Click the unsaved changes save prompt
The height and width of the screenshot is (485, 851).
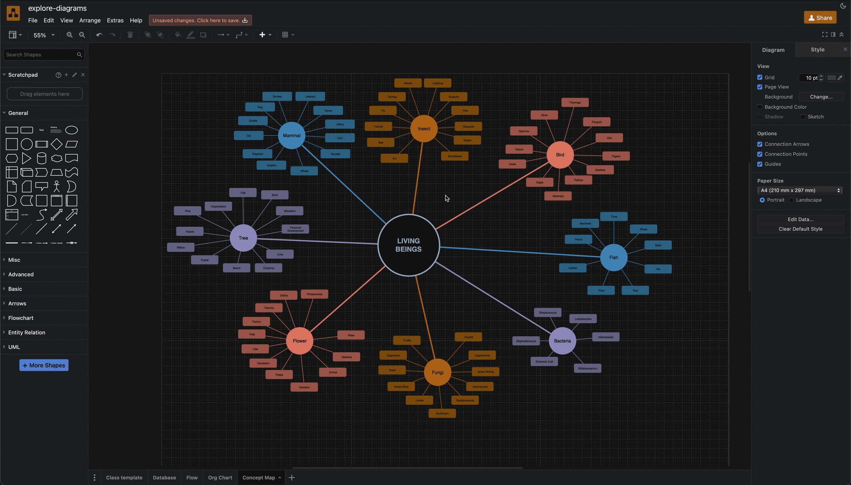(x=200, y=20)
